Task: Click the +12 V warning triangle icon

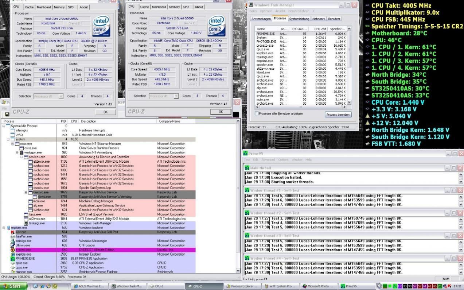Action: [367, 123]
